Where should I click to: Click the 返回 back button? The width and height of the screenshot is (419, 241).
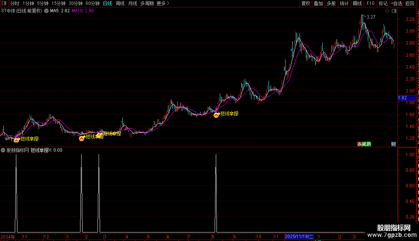click(x=410, y=3)
